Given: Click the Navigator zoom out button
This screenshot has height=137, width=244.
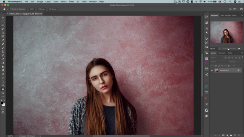Looking at the screenshot, I should click(220, 49).
